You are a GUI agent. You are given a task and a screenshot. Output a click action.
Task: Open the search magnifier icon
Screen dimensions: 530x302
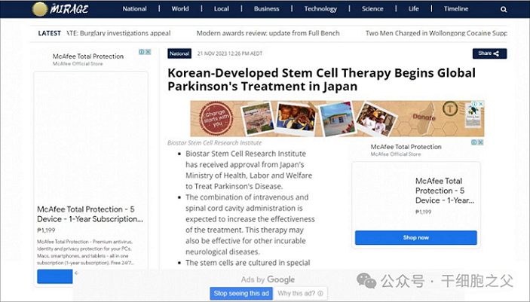504,10
